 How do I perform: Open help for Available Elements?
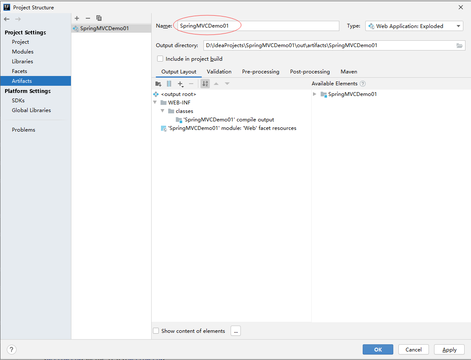(363, 84)
